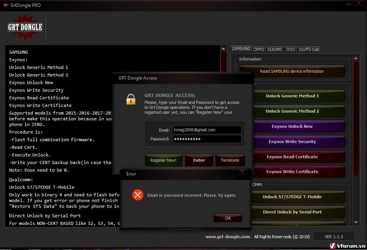Viewport: 367px width, 250px height.
Task: Open the www.grt-dongle.com link
Action: [228, 237]
